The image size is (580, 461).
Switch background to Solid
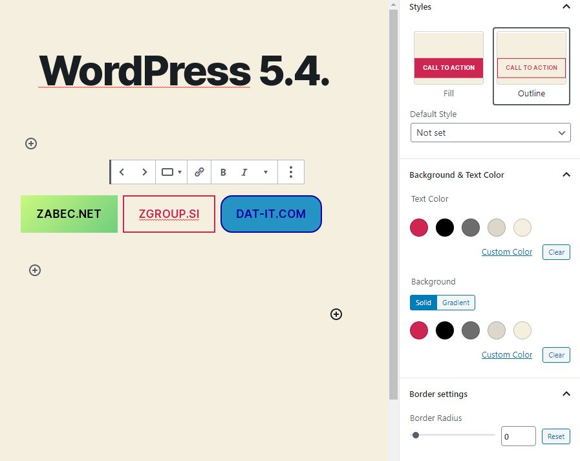point(424,303)
